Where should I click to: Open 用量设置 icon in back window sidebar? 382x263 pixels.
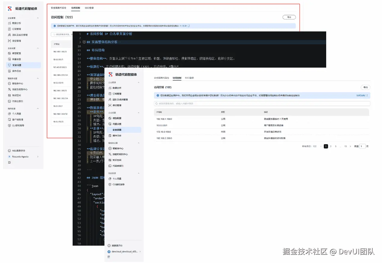pyautogui.click(x=10, y=59)
